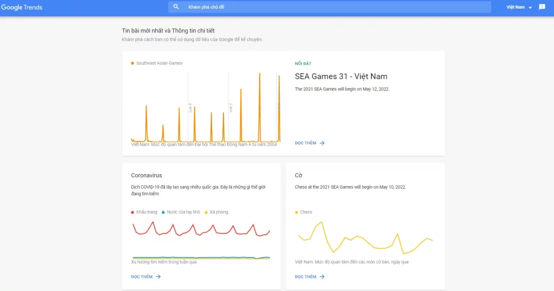Viewport: 554px width, 291px height.
Task: Click "Tin bài mới nhất và Thông tin chi tiết" heading
Action: pyautogui.click(x=168, y=31)
